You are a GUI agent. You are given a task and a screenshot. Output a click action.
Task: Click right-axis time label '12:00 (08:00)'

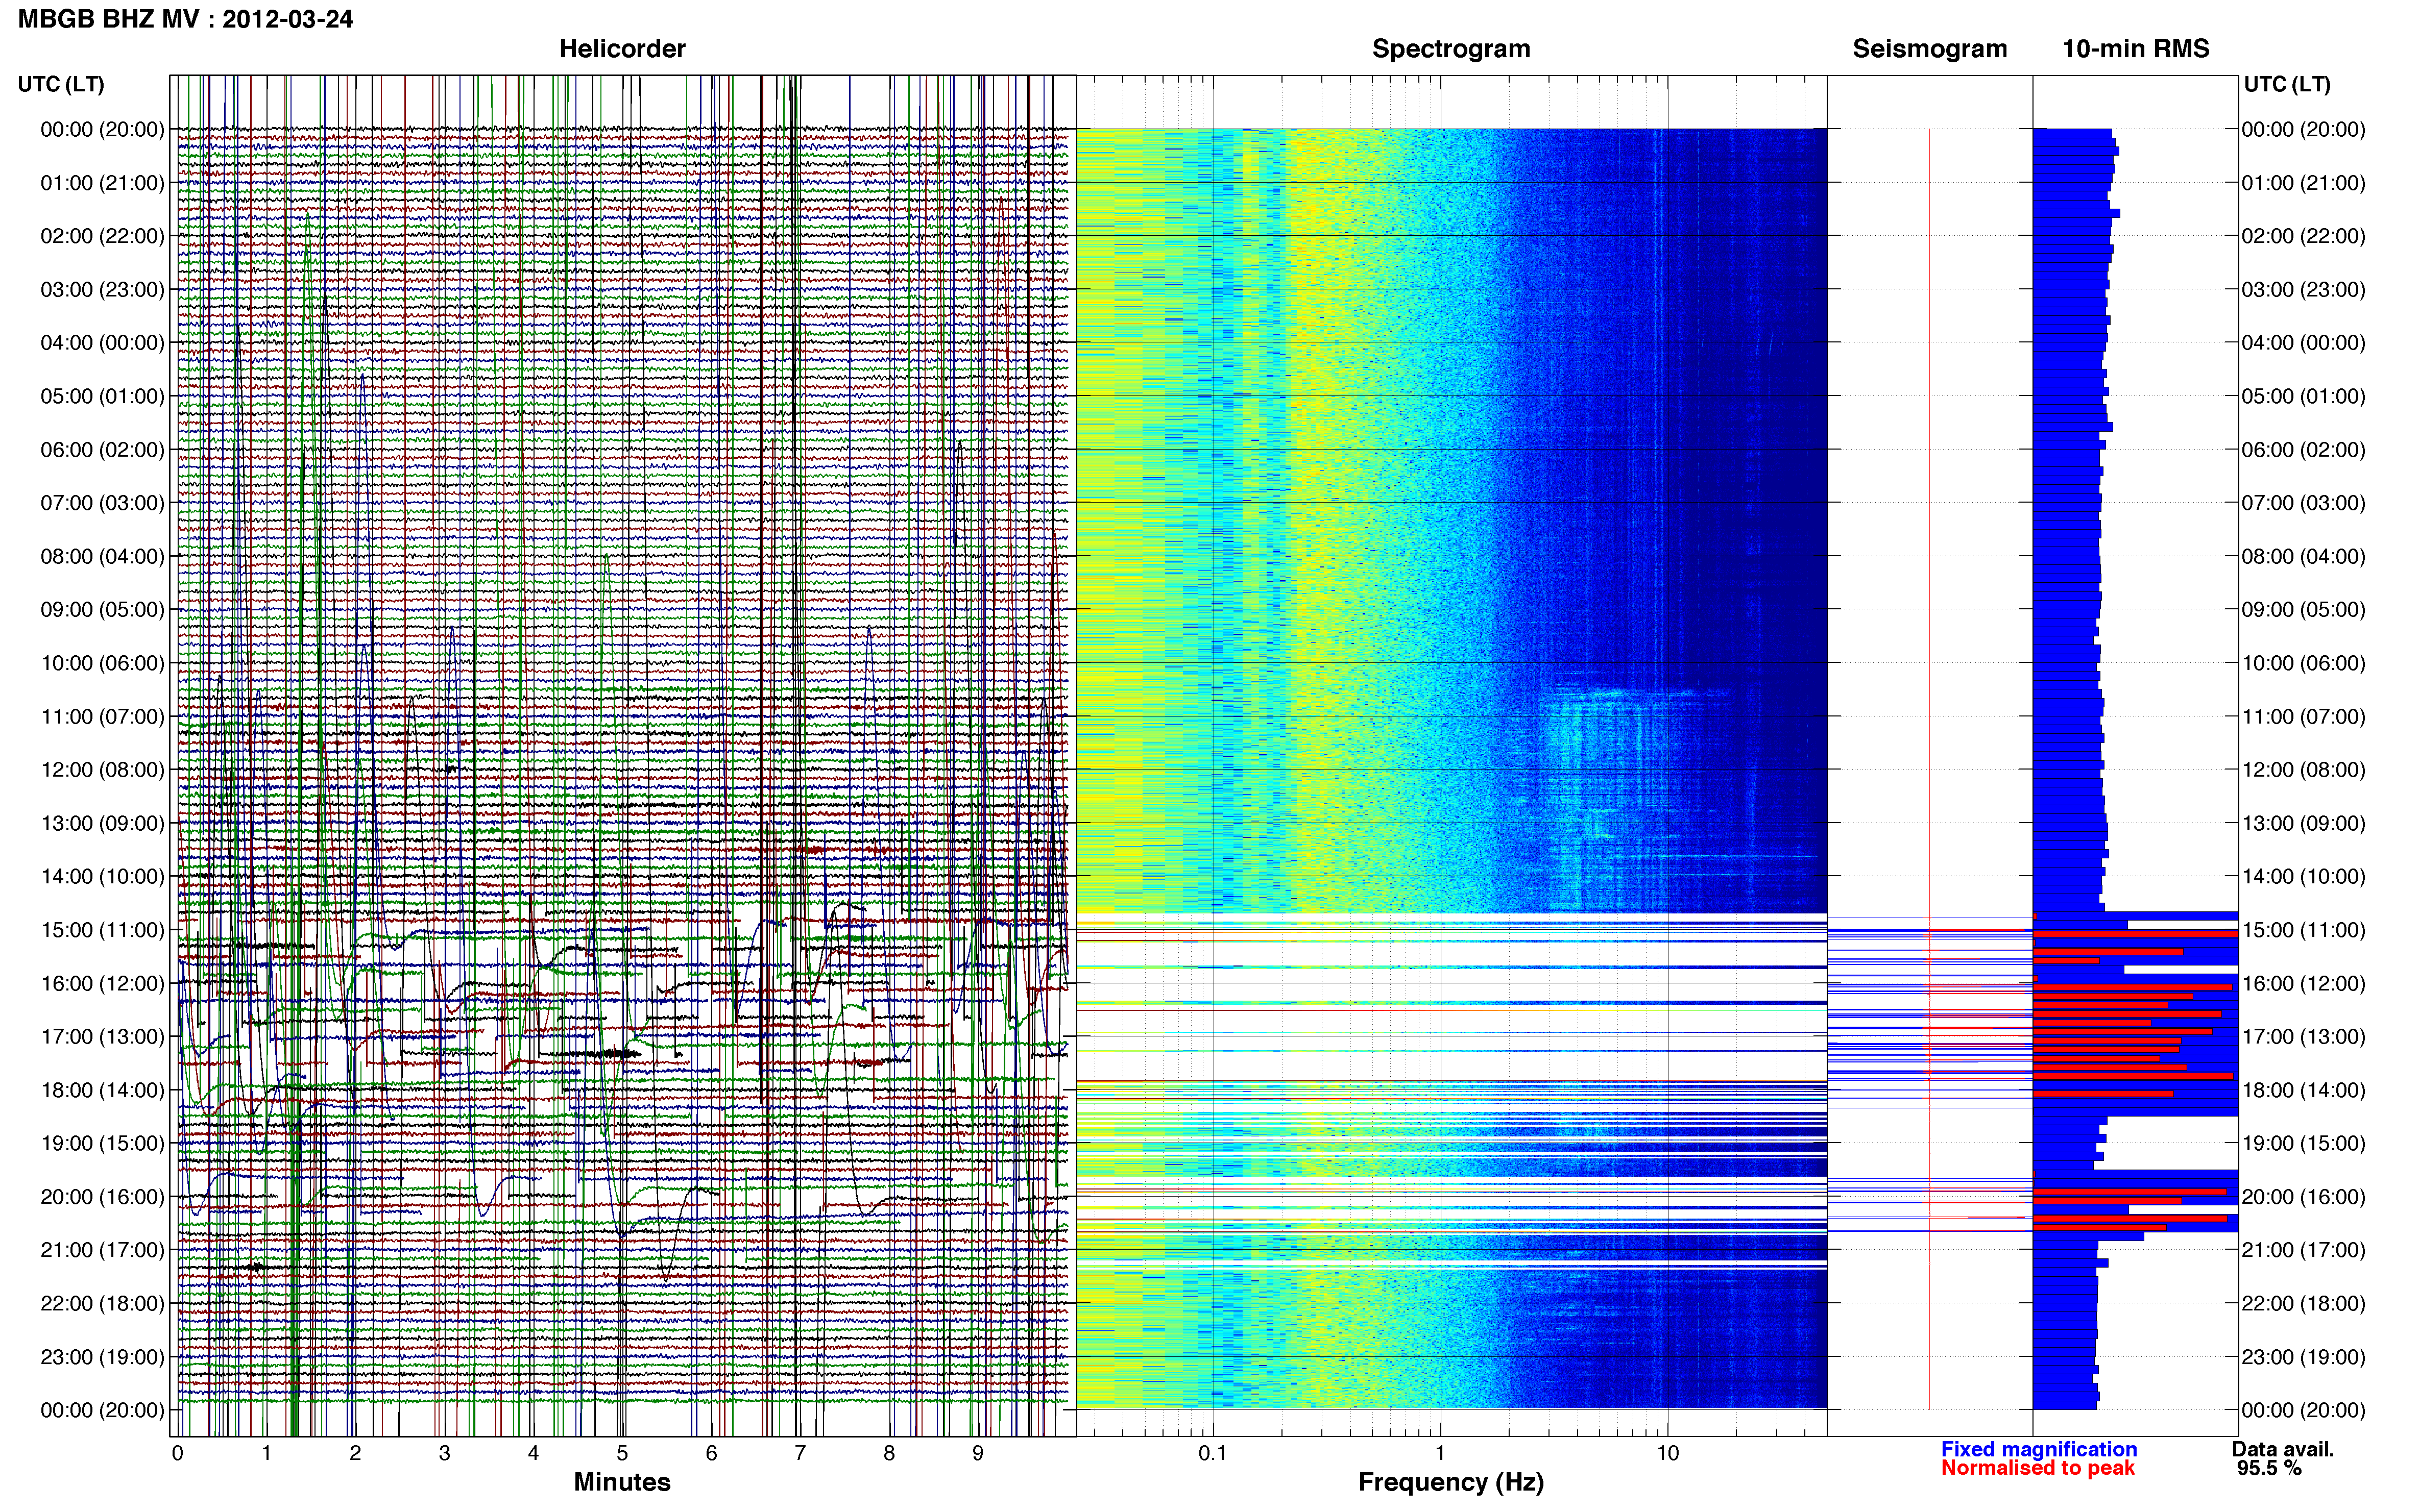pyautogui.click(x=2304, y=770)
